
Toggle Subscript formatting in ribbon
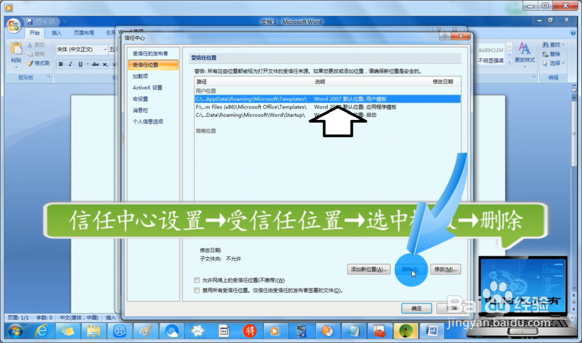(x=105, y=64)
